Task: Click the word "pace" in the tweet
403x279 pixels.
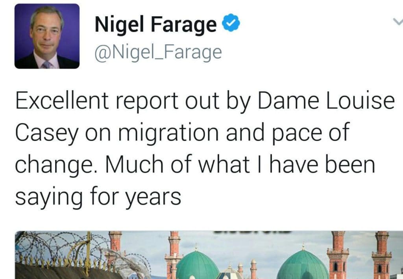Action: pyautogui.click(x=295, y=133)
